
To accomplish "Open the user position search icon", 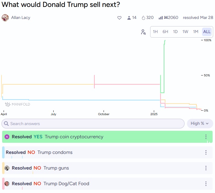I will click(143, 32).
